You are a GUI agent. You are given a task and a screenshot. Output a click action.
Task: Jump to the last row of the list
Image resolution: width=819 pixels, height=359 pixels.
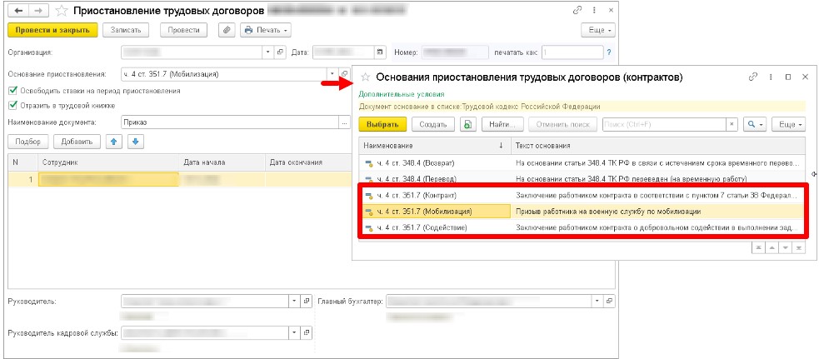[x=798, y=247]
